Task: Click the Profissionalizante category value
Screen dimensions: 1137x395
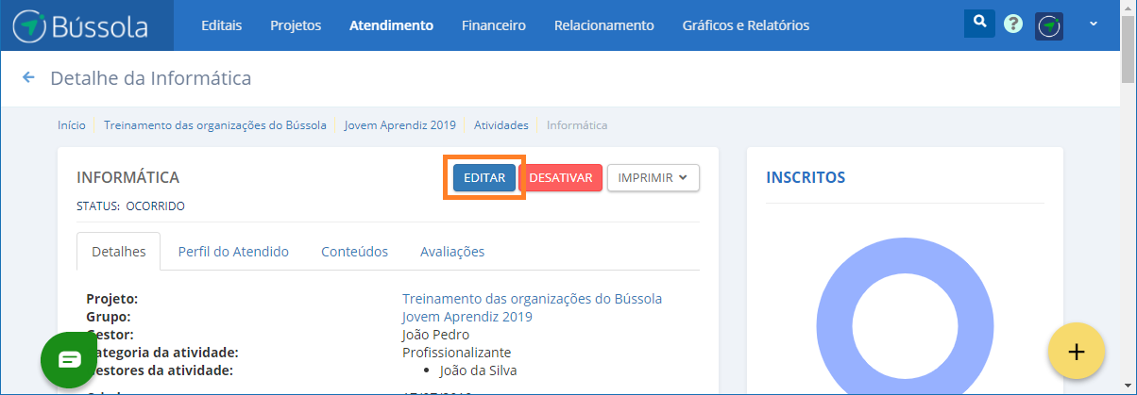Action: click(457, 353)
